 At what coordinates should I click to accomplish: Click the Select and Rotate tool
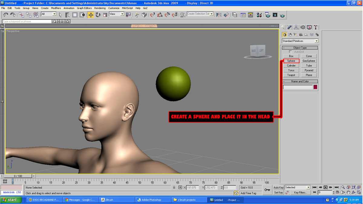98,15
